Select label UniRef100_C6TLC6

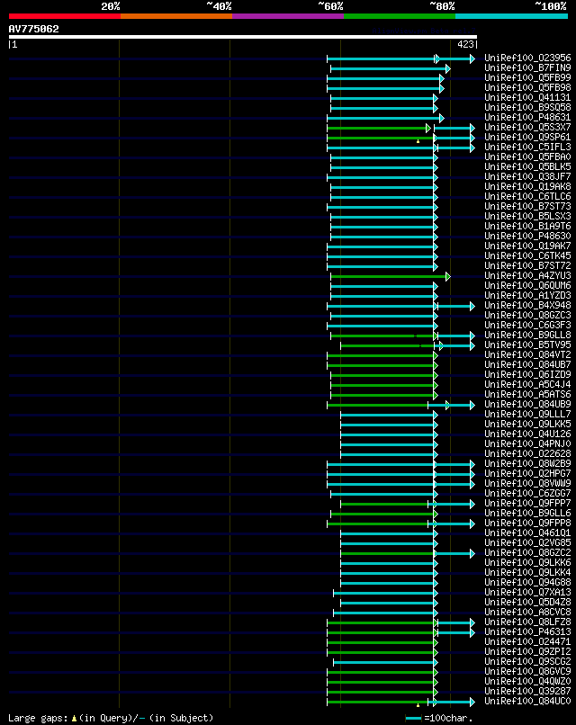click(x=528, y=196)
